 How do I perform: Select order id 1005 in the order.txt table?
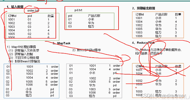[11, 34]
